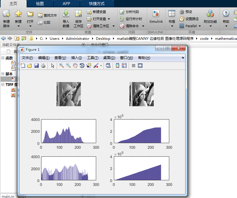Image resolution: width=237 pixels, height=198 pixels.
Task: Click the browse for folder icon
Action: click(x=24, y=38)
